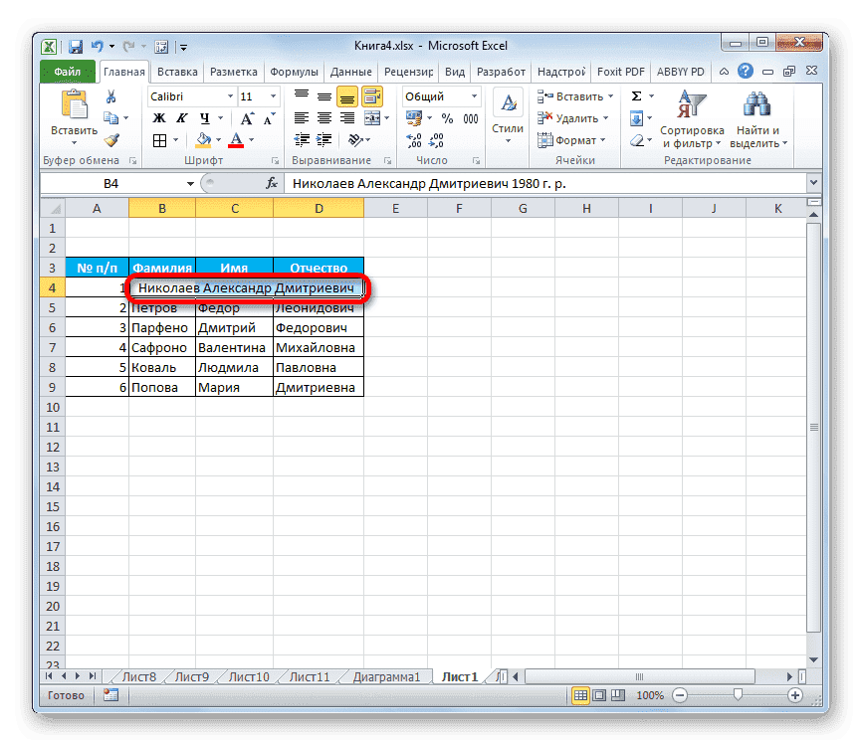Open the font size dropdown
Screen dimensions: 862x746
272,96
